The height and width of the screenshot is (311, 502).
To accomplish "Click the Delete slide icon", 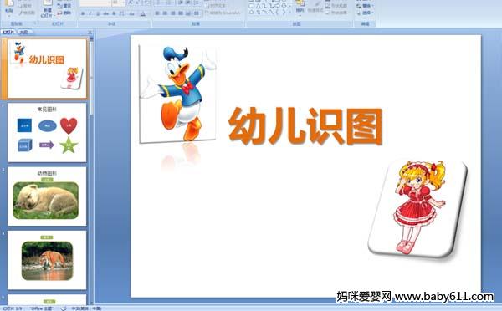I will 64,13.
